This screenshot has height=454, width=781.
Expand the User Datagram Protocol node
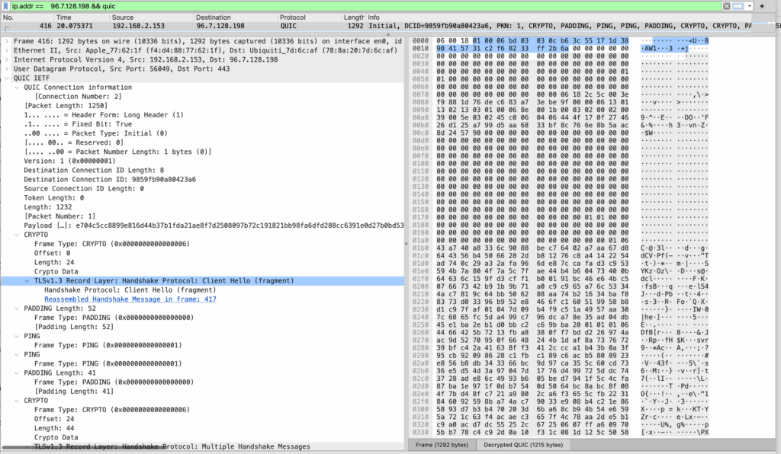6,69
